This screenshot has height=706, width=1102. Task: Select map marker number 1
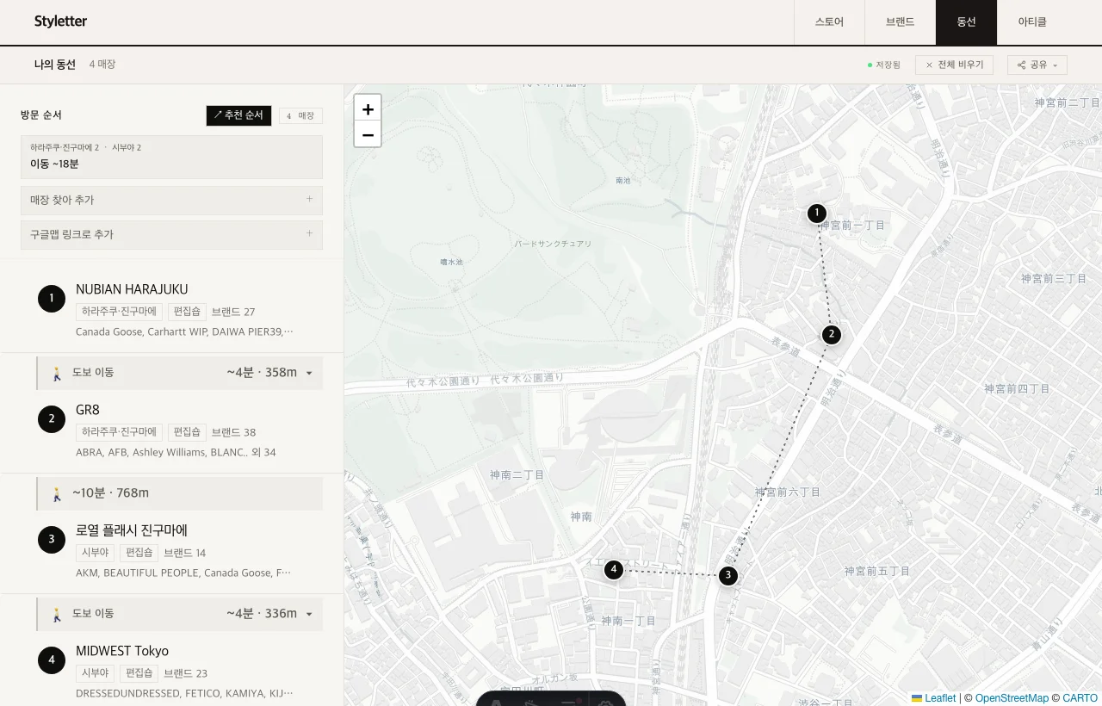coord(817,214)
